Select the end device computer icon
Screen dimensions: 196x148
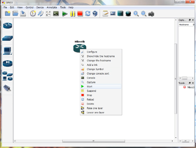7,51
